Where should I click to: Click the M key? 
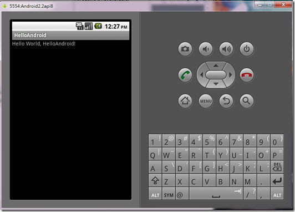coord(250,180)
